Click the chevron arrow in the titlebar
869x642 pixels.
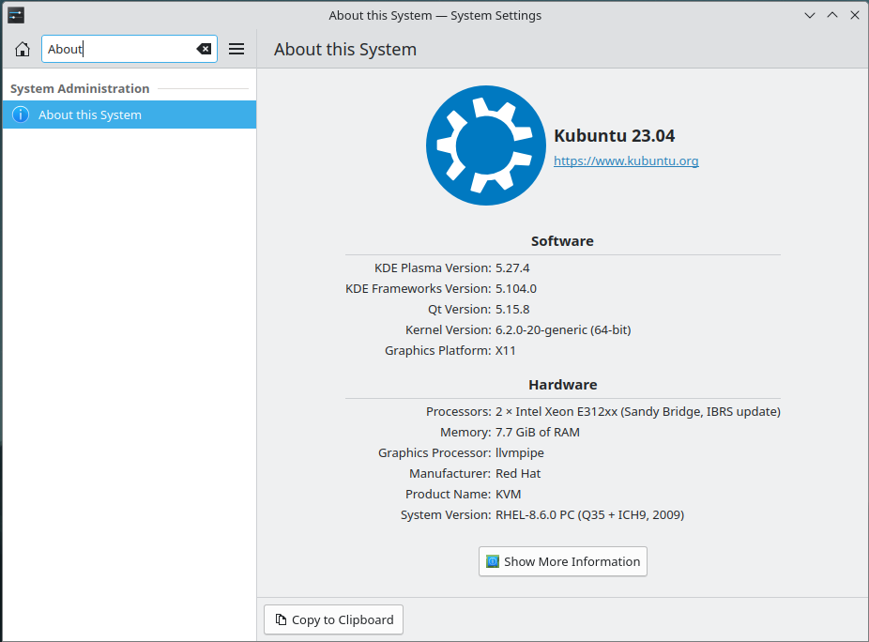pyautogui.click(x=810, y=15)
